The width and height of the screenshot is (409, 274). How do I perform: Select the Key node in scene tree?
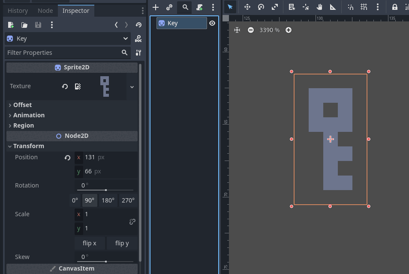click(x=181, y=23)
